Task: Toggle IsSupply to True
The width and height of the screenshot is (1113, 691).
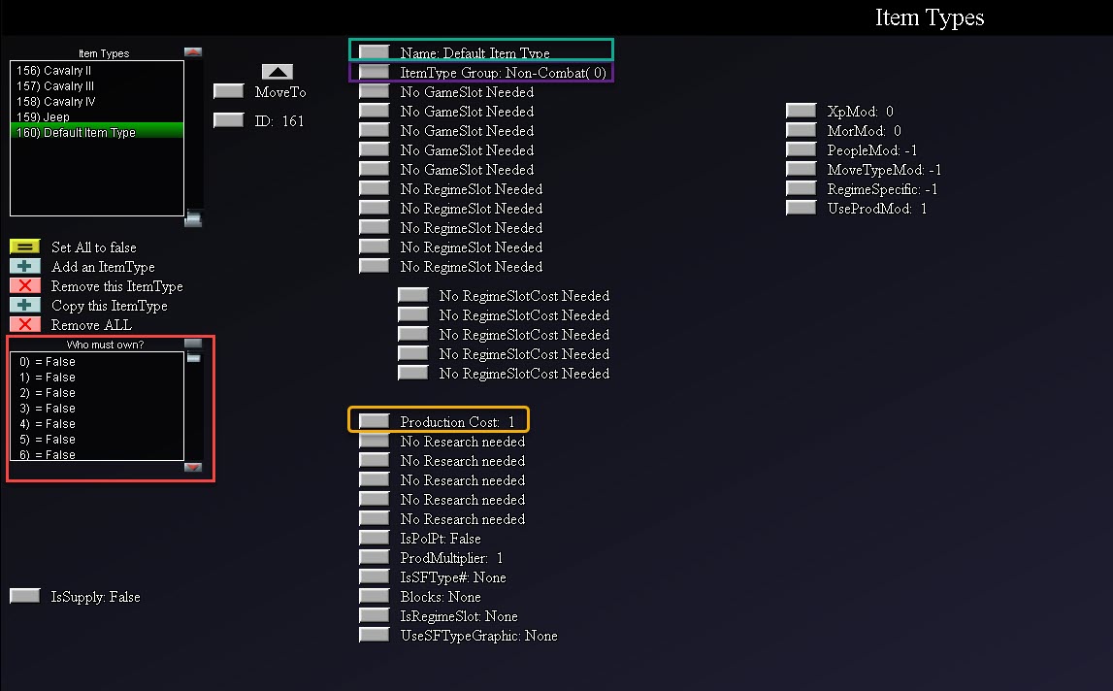Action: (x=23, y=596)
